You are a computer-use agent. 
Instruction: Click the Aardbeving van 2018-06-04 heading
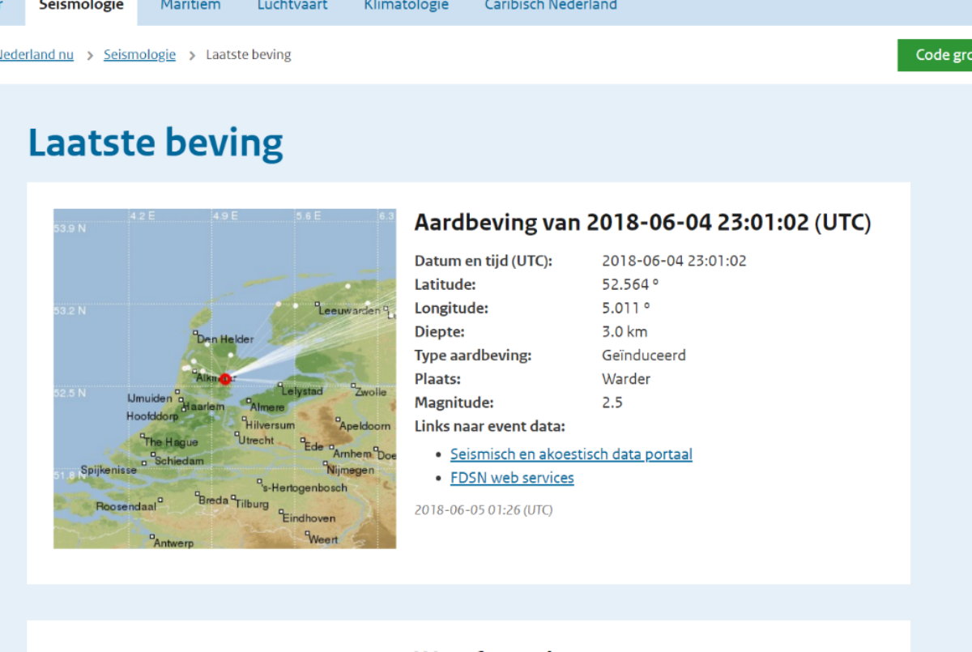pyautogui.click(x=642, y=223)
